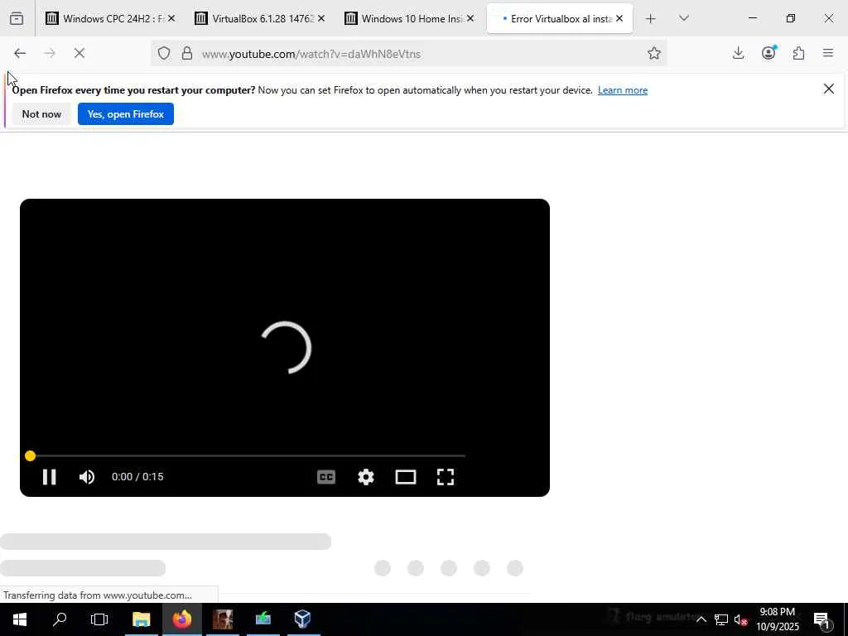The image size is (848, 636).
Task: Mute the video volume speaker
Action: pos(86,477)
